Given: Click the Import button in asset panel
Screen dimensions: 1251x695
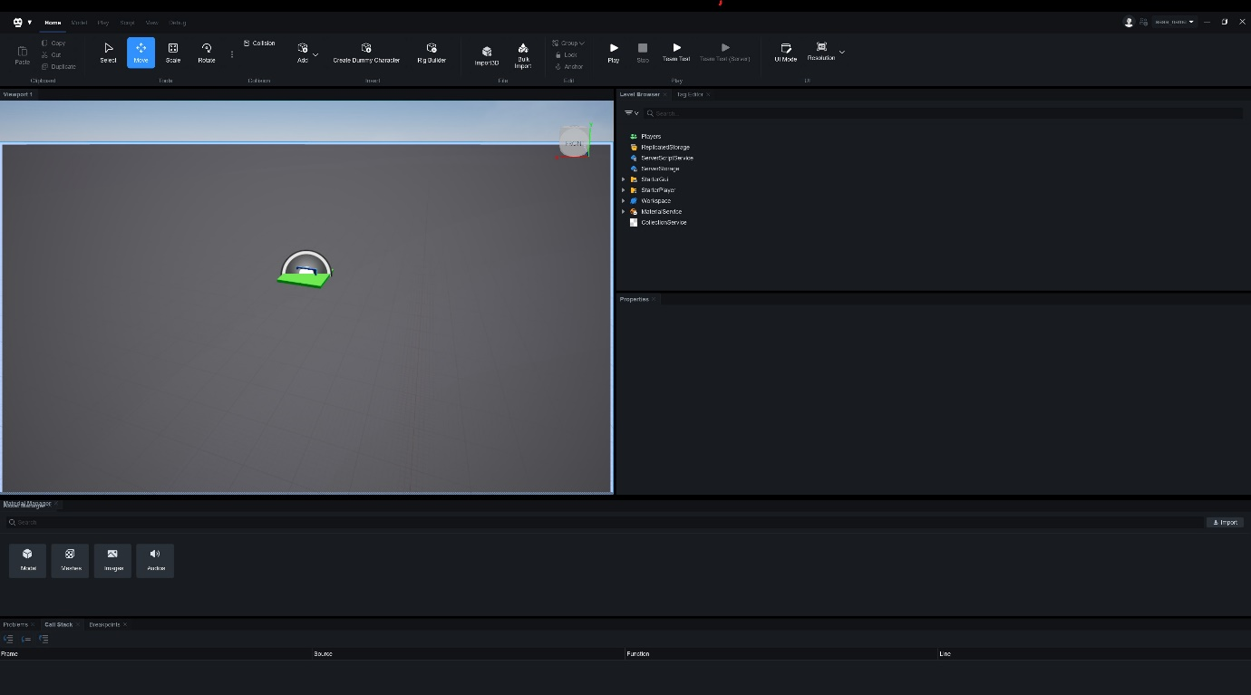Looking at the screenshot, I should [1225, 523].
